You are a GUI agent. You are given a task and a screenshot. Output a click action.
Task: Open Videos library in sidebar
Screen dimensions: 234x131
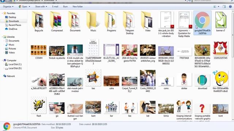12,52
